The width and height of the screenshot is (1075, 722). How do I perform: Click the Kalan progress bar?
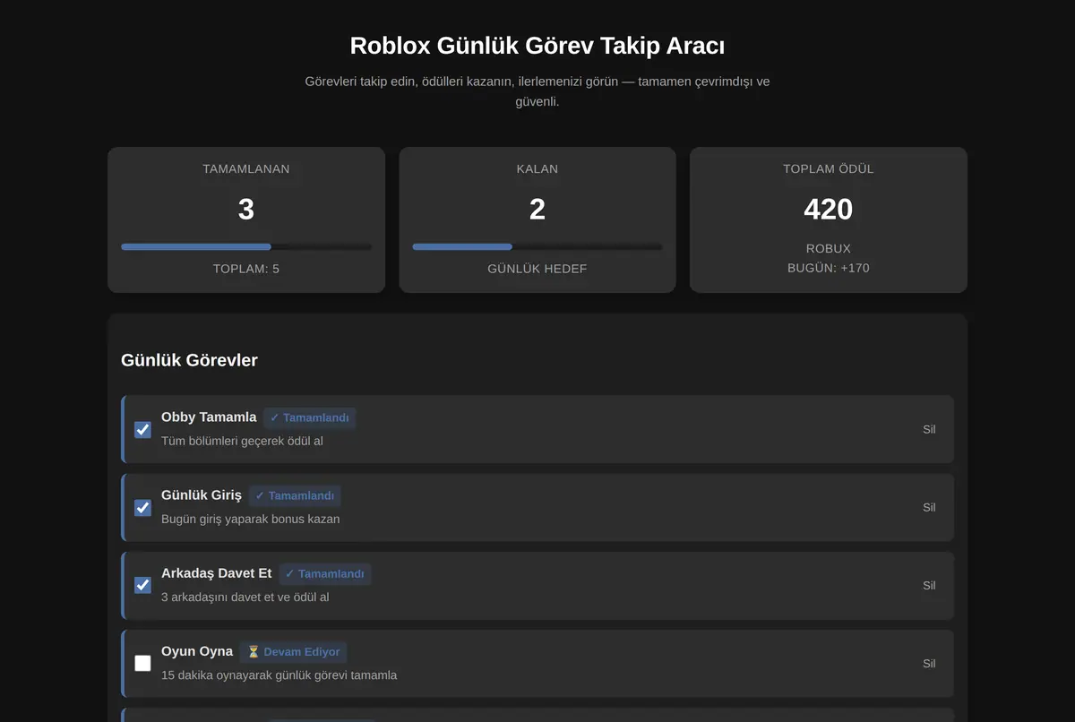pos(537,246)
